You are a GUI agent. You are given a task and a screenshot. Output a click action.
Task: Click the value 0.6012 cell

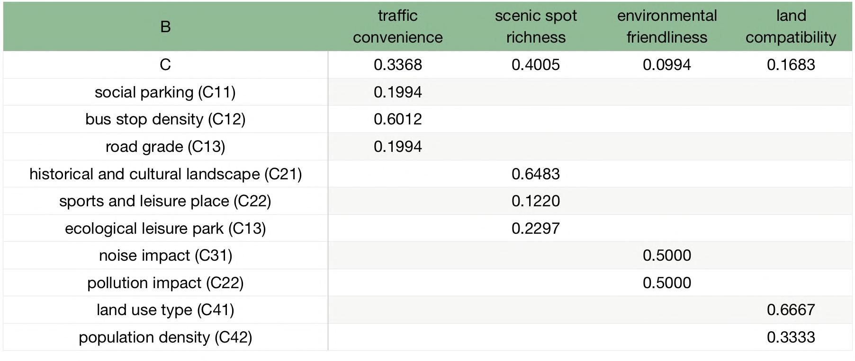pyautogui.click(x=397, y=119)
